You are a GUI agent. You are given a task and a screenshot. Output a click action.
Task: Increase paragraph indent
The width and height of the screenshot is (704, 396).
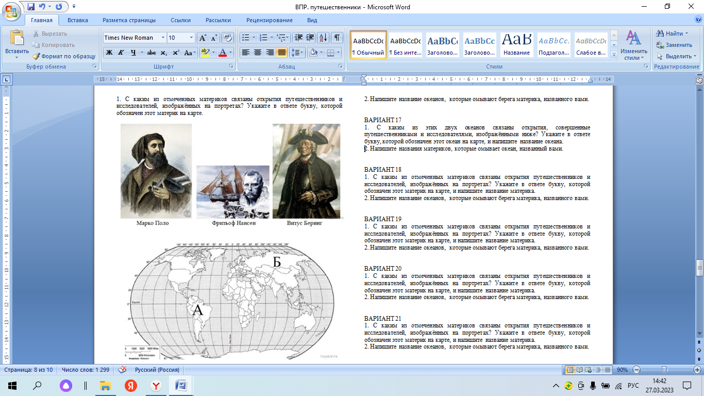[x=310, y=38]
